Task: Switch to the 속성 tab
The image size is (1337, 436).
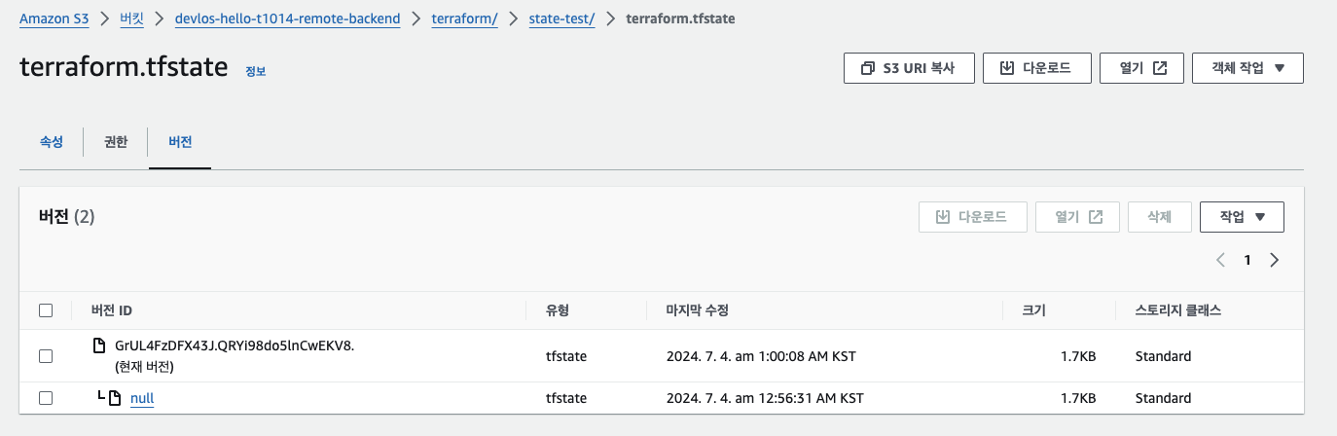Action: pos(51,142)
